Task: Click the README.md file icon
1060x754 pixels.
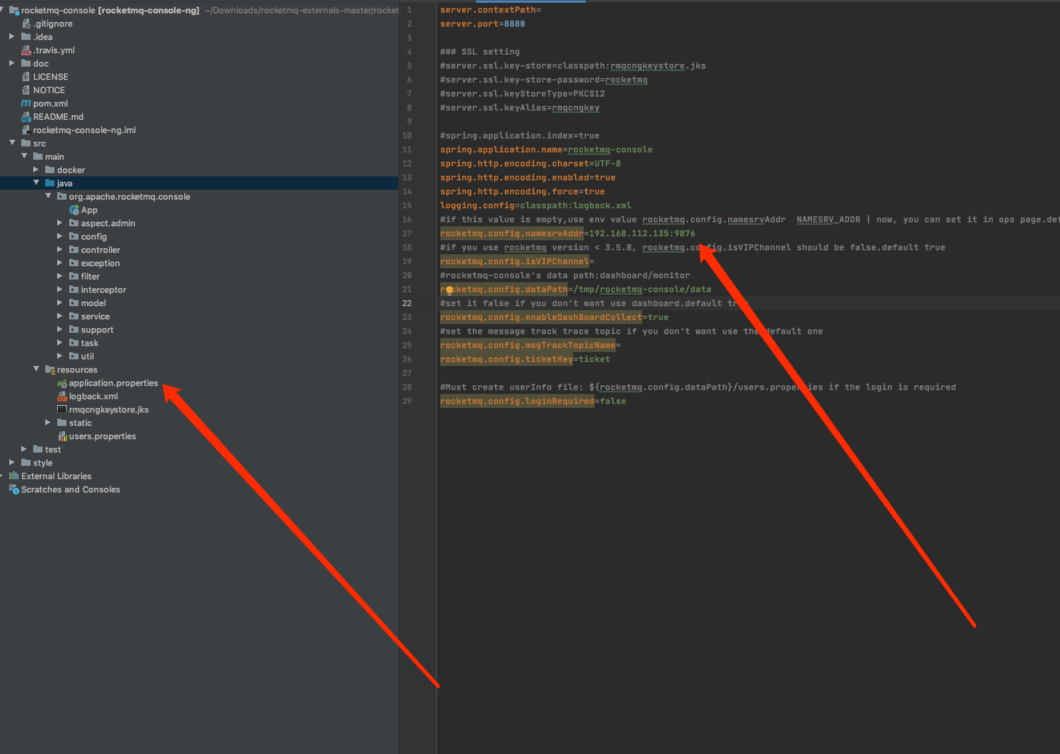Action: coord(26,117)
